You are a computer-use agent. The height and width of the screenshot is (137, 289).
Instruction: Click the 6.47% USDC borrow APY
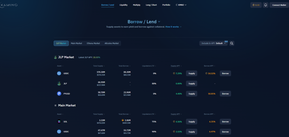212,132
